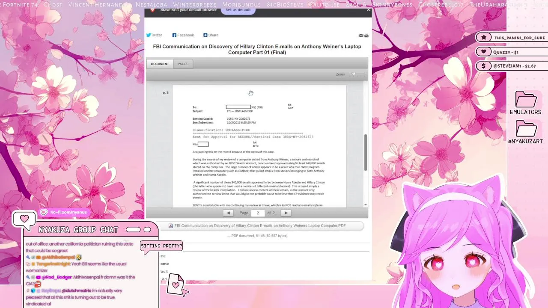This screenshot has height=308, width=548.
Task: Click the SITTING PRETTY? speech bubble
Action: coord(161,246)
